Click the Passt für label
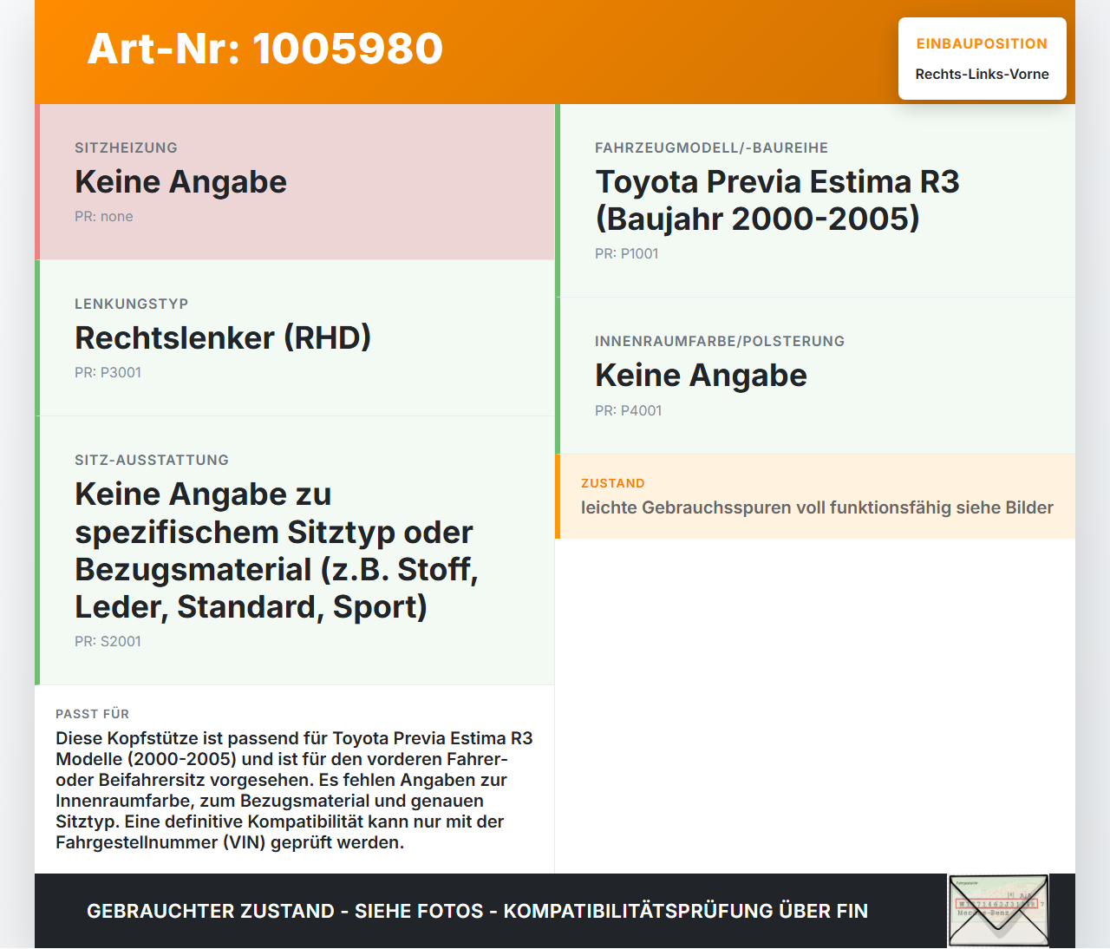Screen dimensions: 1110x949 click(92, 714)
